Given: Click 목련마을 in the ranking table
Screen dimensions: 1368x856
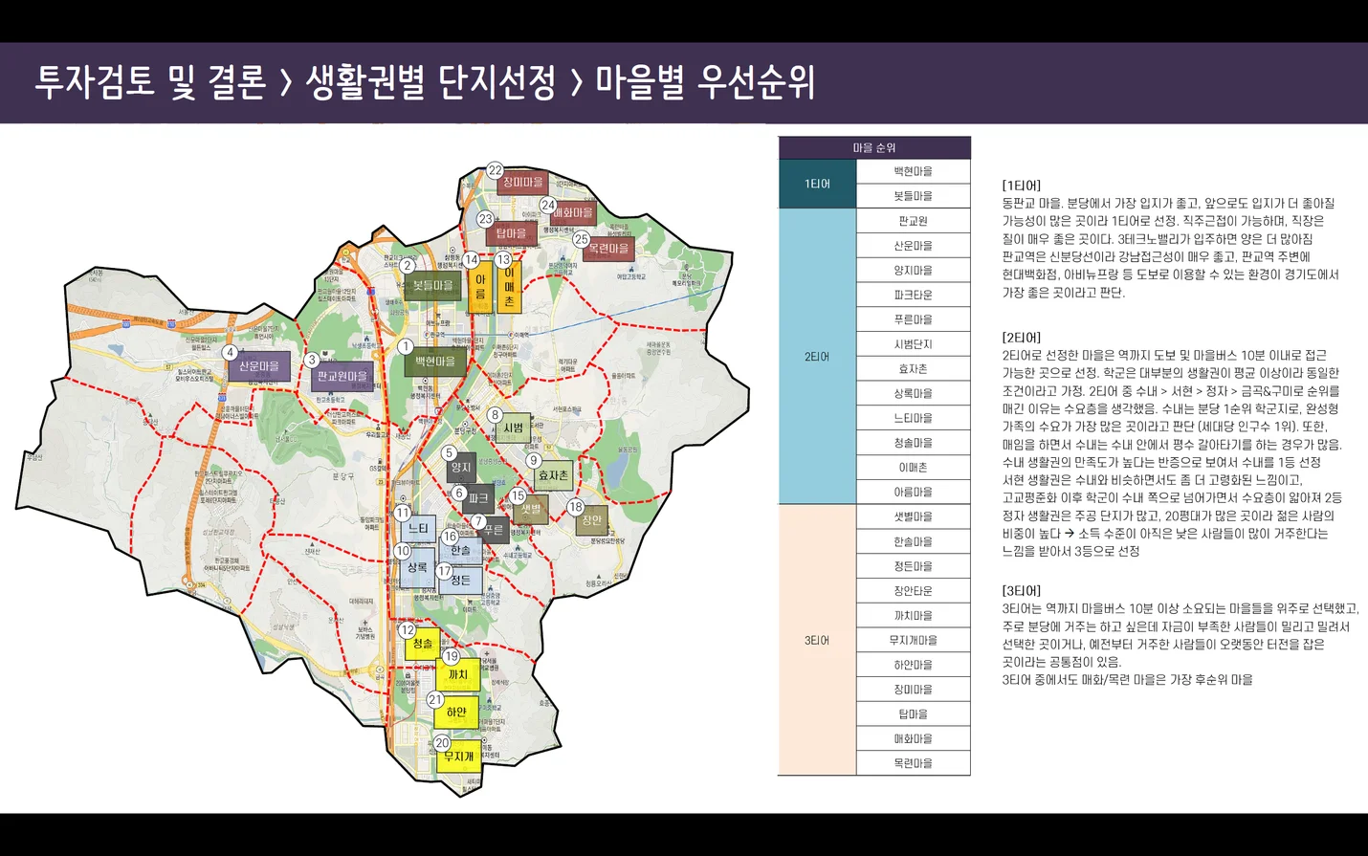Looking at the screenshot, I should [x=914, y=763].
